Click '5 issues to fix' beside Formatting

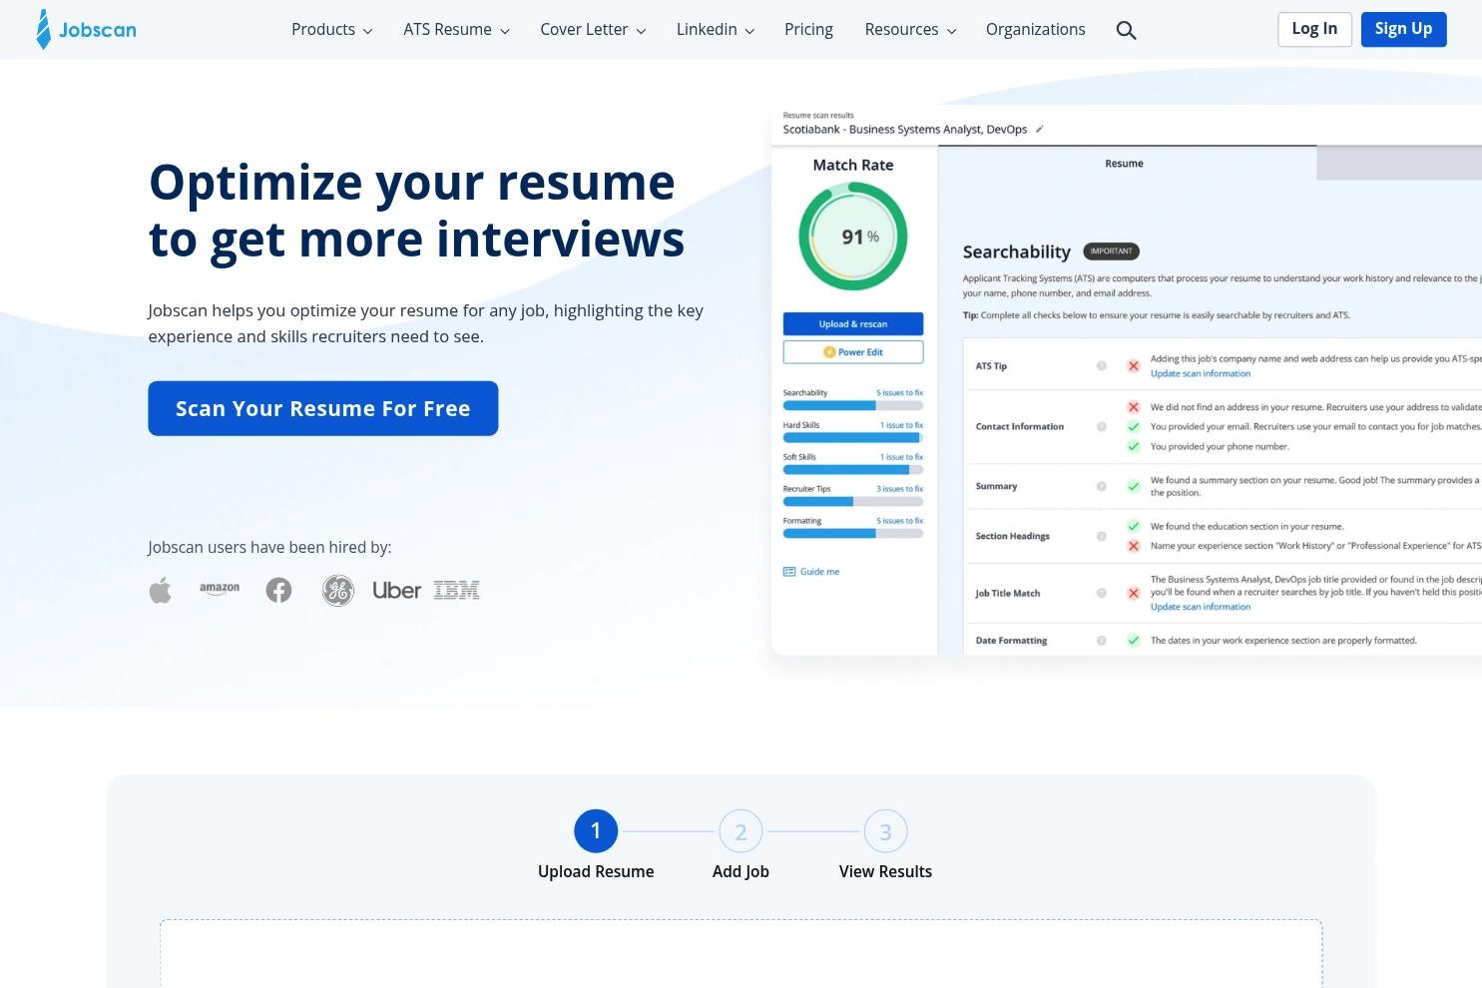click(900, 521)
